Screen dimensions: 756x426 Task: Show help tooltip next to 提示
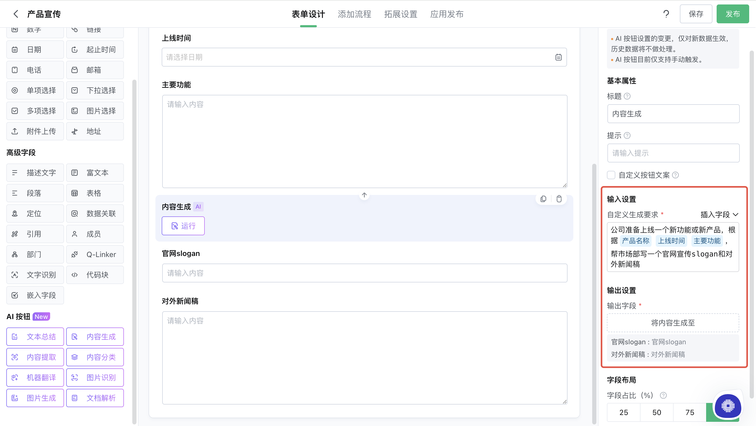click(x=627, y=135)
